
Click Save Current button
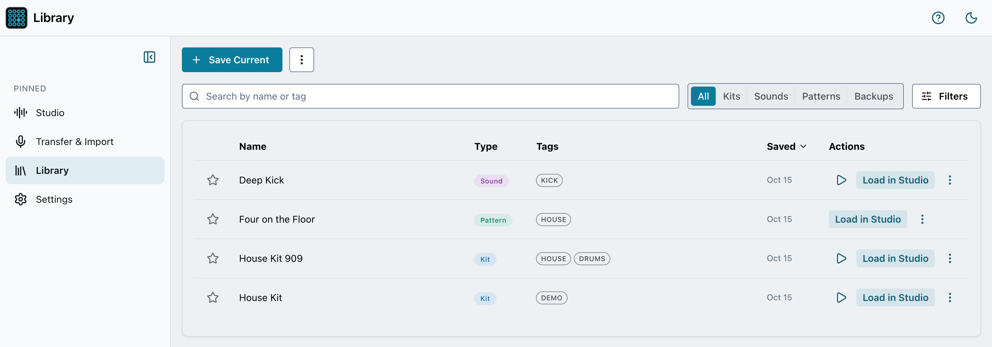[232, 59]
